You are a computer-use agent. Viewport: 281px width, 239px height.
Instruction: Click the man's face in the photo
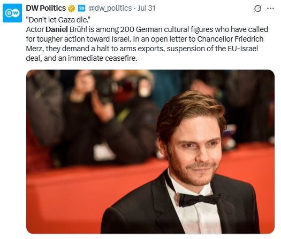195,152
